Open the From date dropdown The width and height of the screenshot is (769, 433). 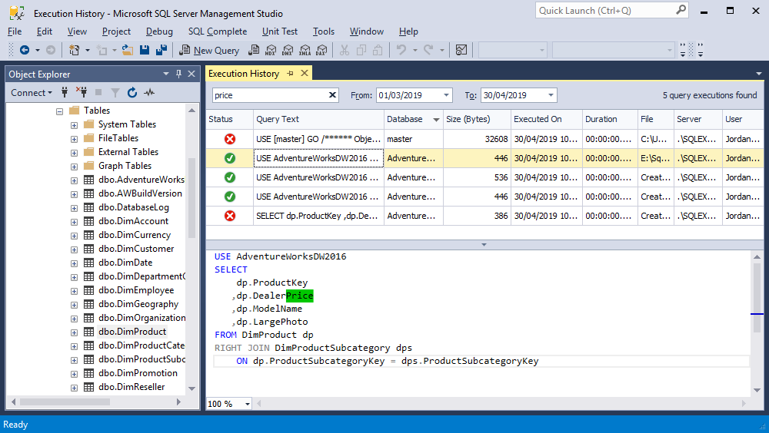446,95
